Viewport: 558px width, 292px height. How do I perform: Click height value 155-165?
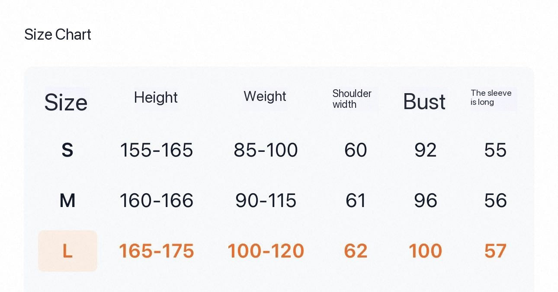pos(157,150)
